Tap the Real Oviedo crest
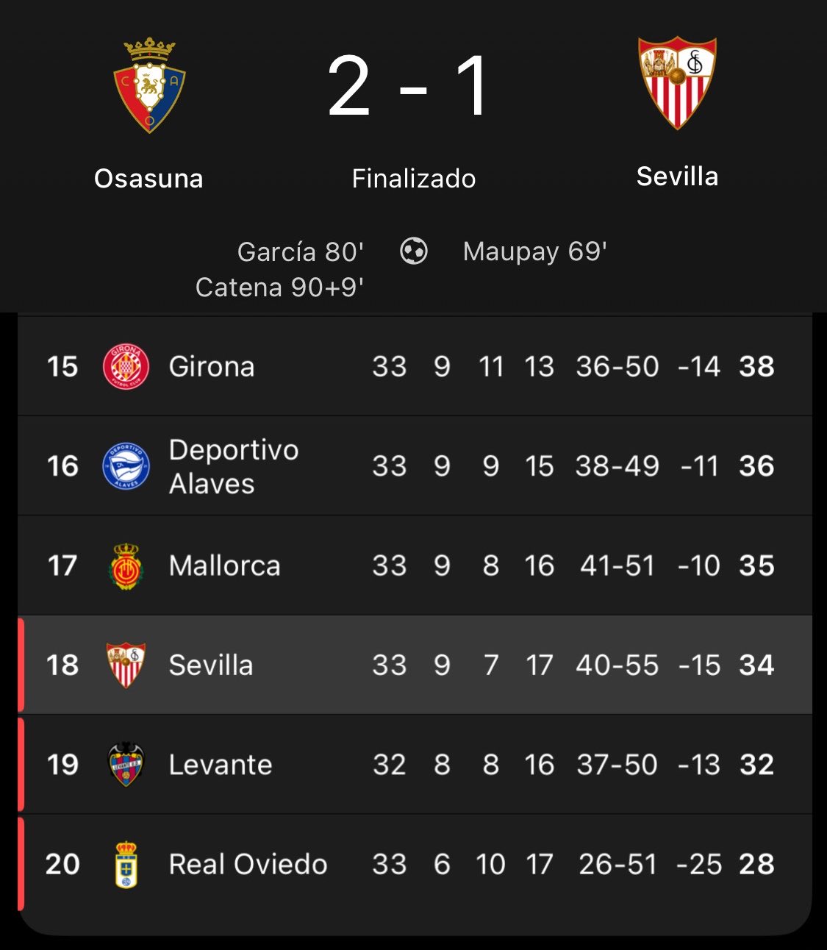 (x=126, y=865)
